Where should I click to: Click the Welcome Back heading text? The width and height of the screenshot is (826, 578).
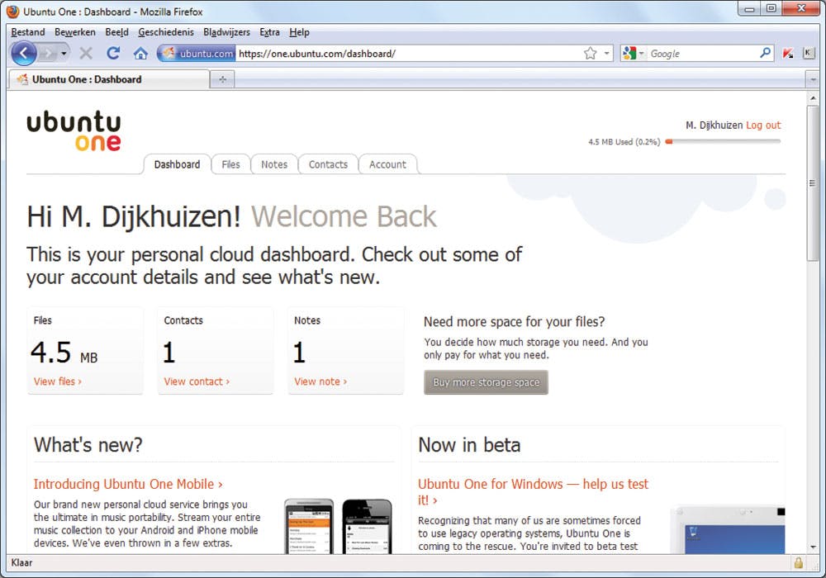(x=344, y=216)
